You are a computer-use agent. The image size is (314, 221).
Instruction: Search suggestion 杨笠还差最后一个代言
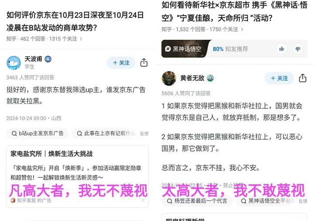pos(197,201)
